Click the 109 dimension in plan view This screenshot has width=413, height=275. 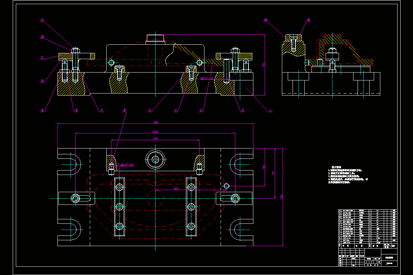[x=176, y=188]
